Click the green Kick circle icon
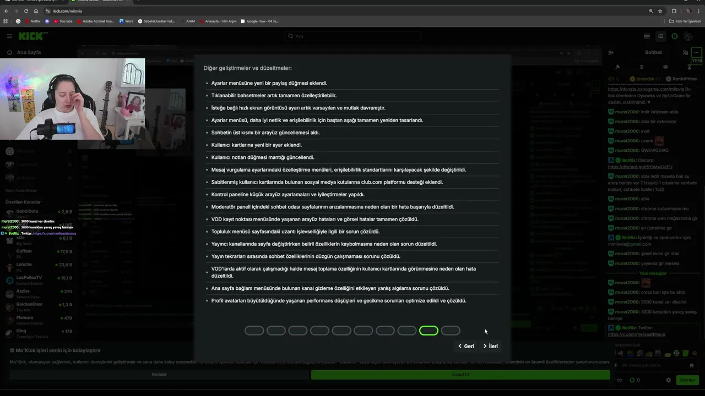Screen dimensions: 705x396 coord(675,36)
